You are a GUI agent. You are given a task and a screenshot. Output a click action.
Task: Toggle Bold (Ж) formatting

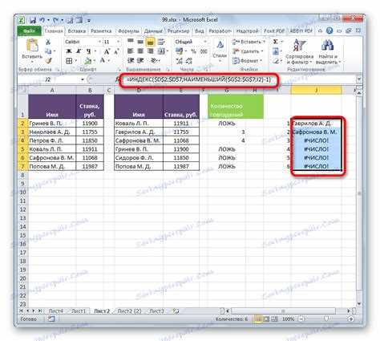(x=69, y=51)
